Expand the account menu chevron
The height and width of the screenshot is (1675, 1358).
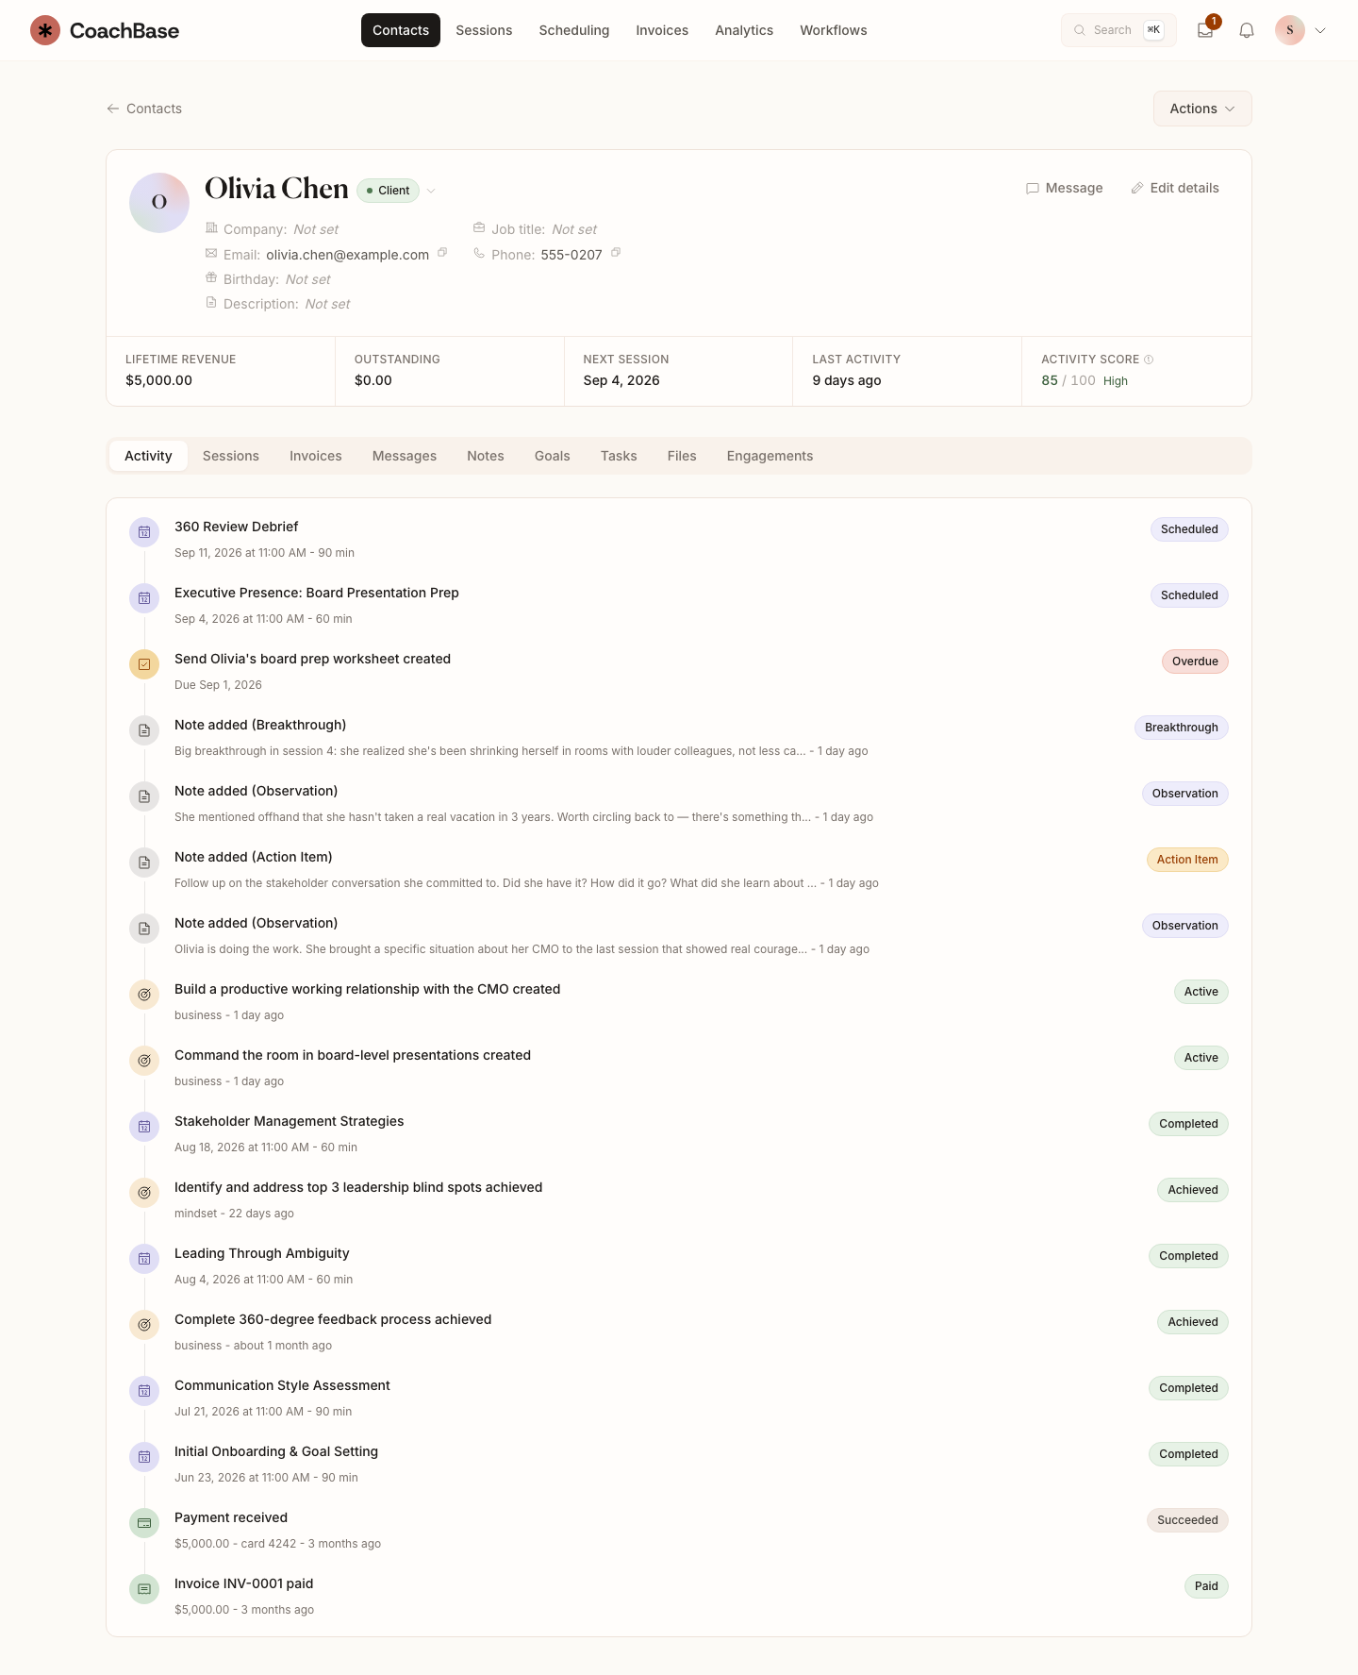(1320, 30)
